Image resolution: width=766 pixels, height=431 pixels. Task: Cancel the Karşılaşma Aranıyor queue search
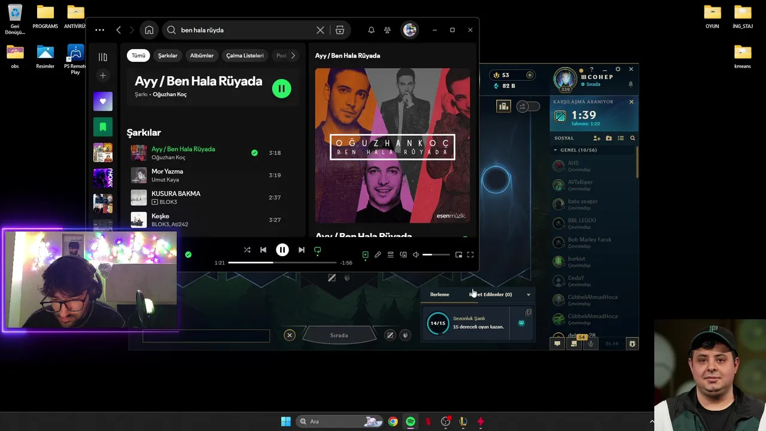pos(631,102)
